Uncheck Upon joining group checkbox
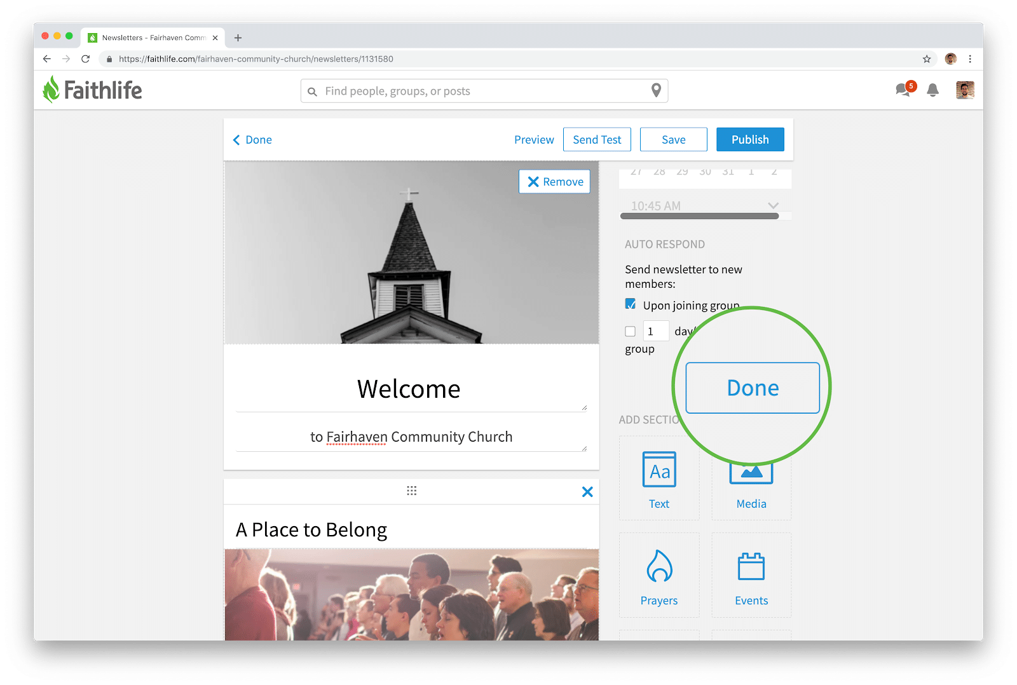This screenshot has height=685, width=1017. point(631,304)
